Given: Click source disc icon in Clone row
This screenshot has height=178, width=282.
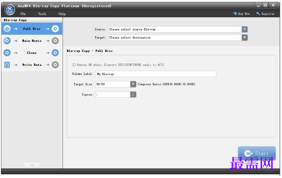Looking at the screenshot, I should tap(7, 53).
